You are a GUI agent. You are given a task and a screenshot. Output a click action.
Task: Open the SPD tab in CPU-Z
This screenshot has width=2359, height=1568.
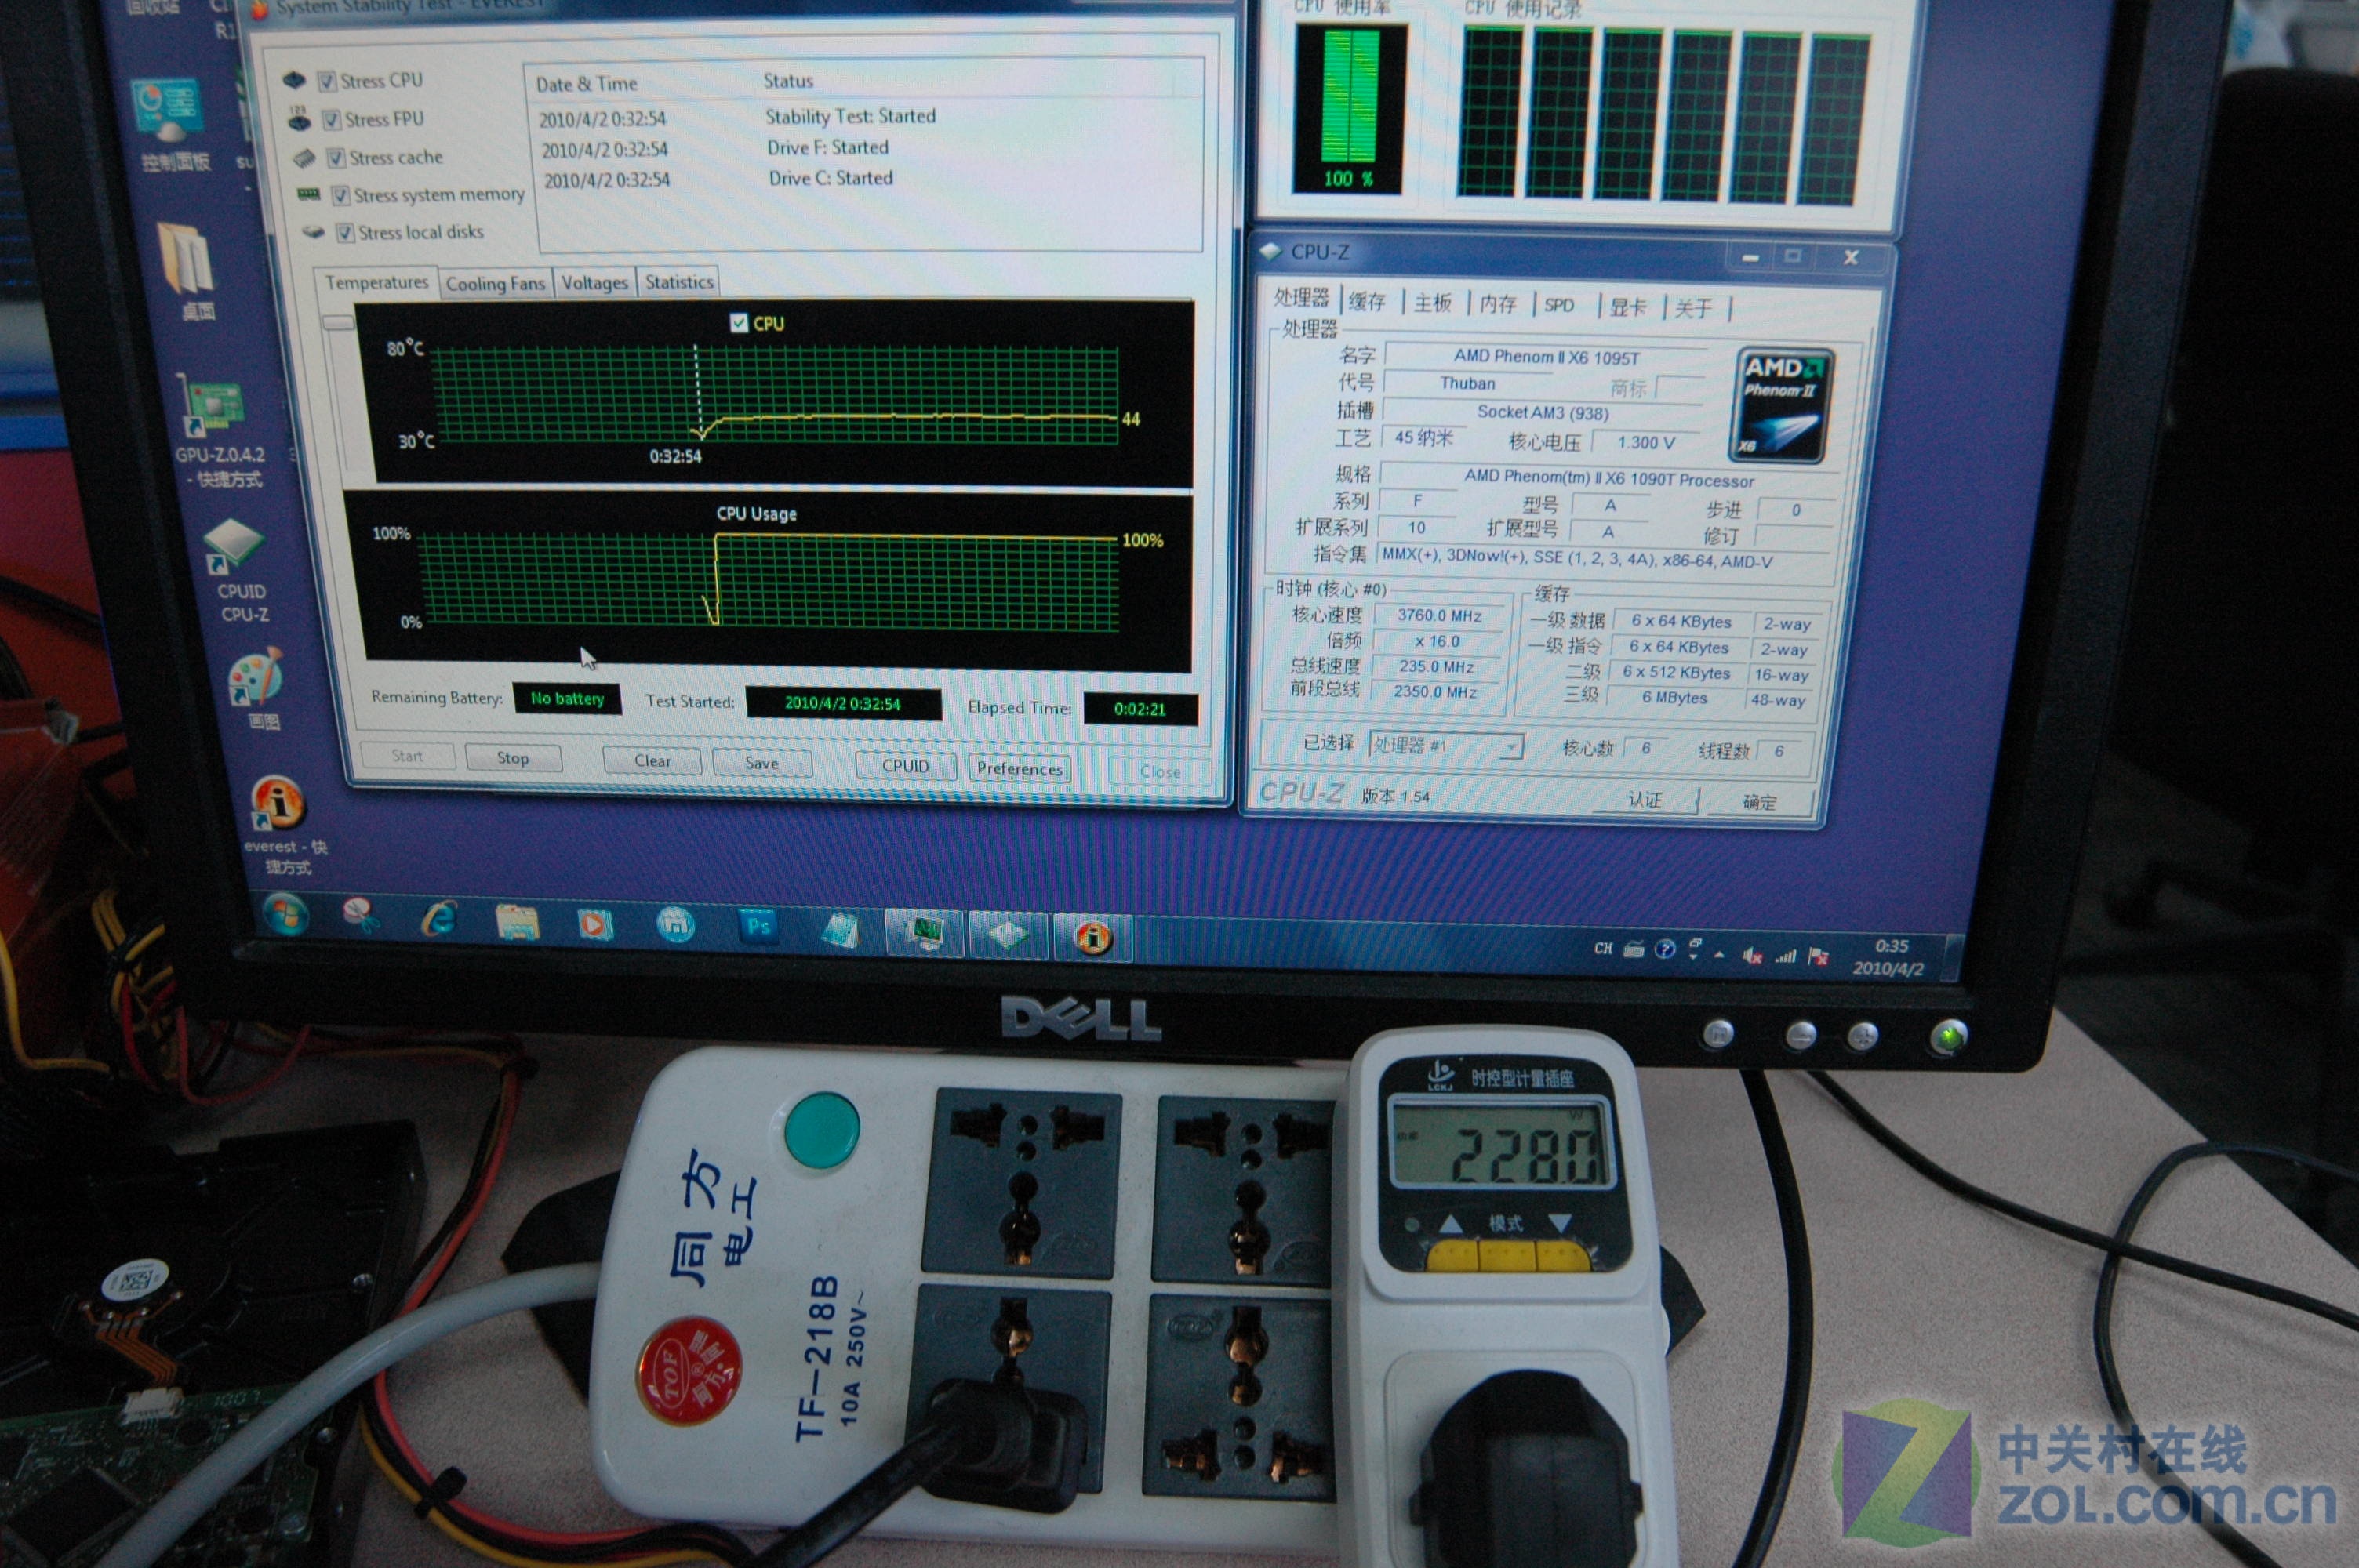[x=1559, y=305]
